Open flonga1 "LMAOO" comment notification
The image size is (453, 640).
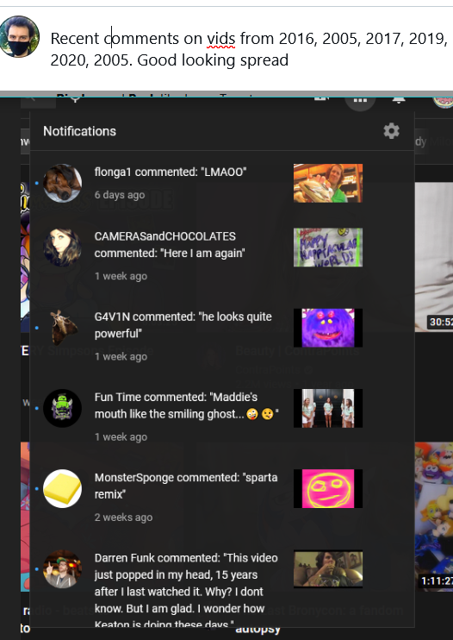tap(222, 183)
